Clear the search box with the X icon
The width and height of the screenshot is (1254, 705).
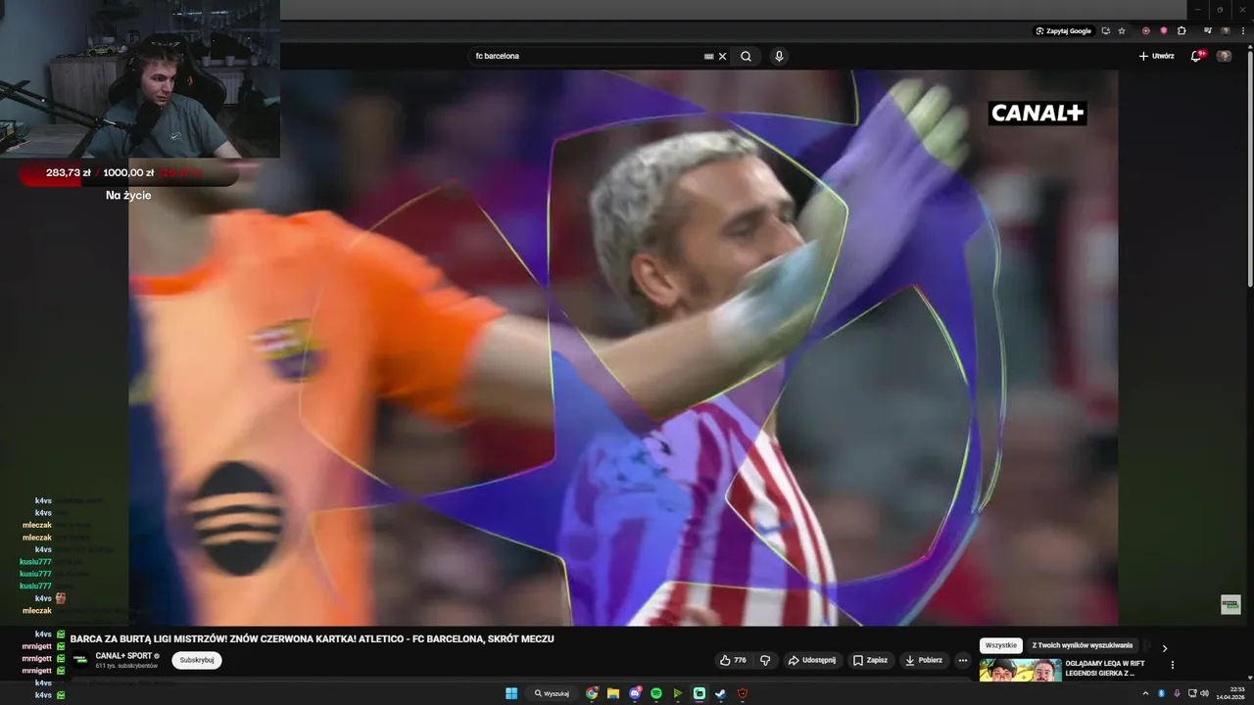coord(723,56)
